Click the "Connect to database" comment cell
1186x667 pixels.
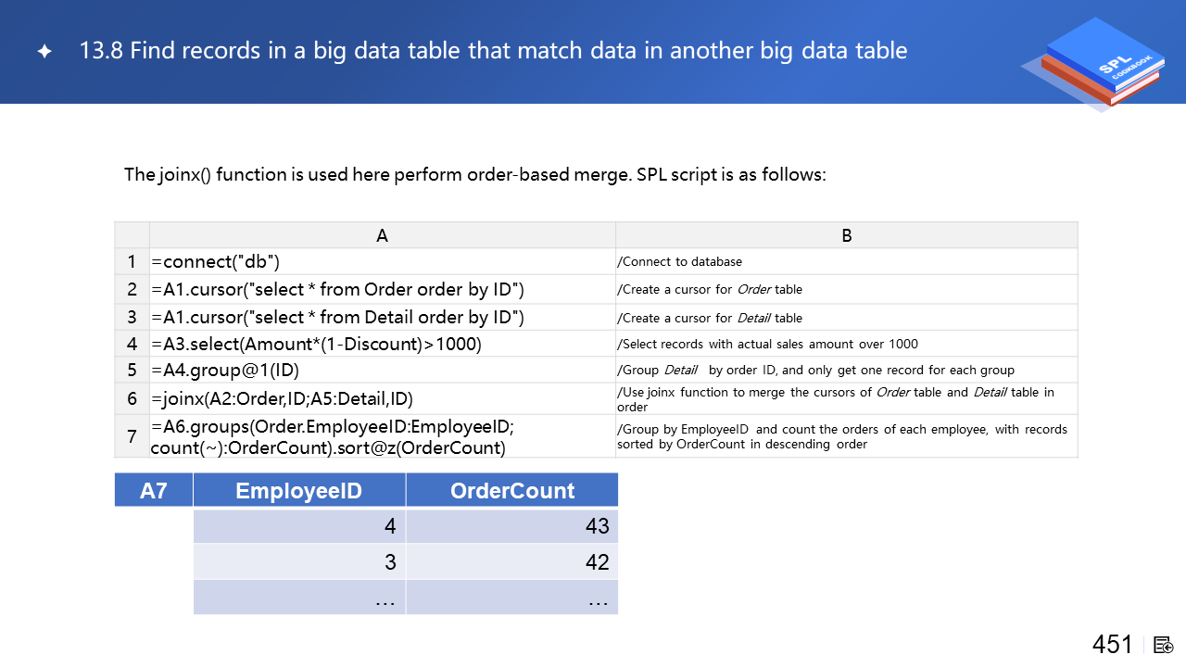(846, 262)
